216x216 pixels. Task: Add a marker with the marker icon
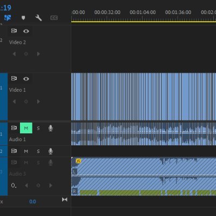(x=23, y=18)
